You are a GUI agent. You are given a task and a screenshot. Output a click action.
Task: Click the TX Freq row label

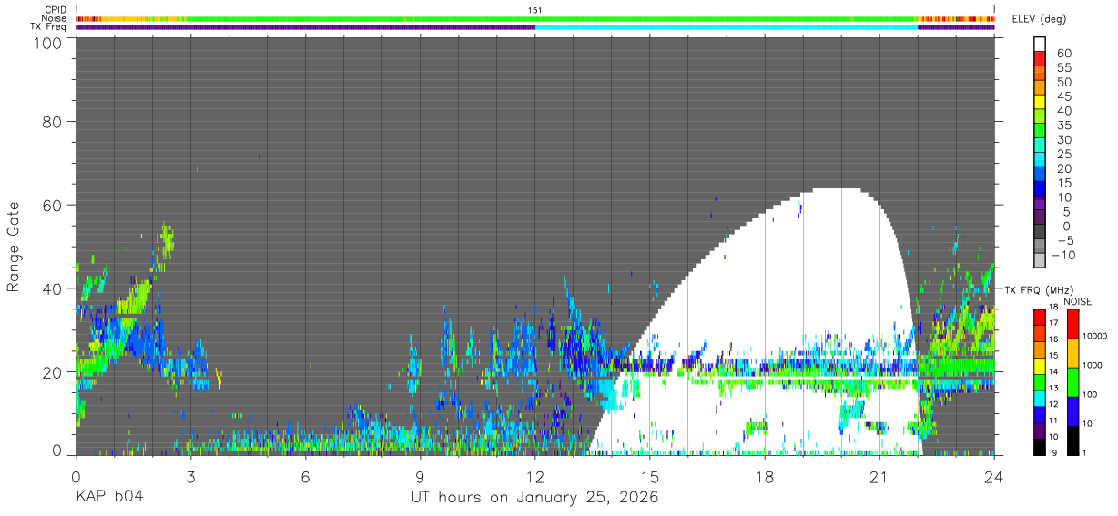pyautogui.click(x=49, y=26)
